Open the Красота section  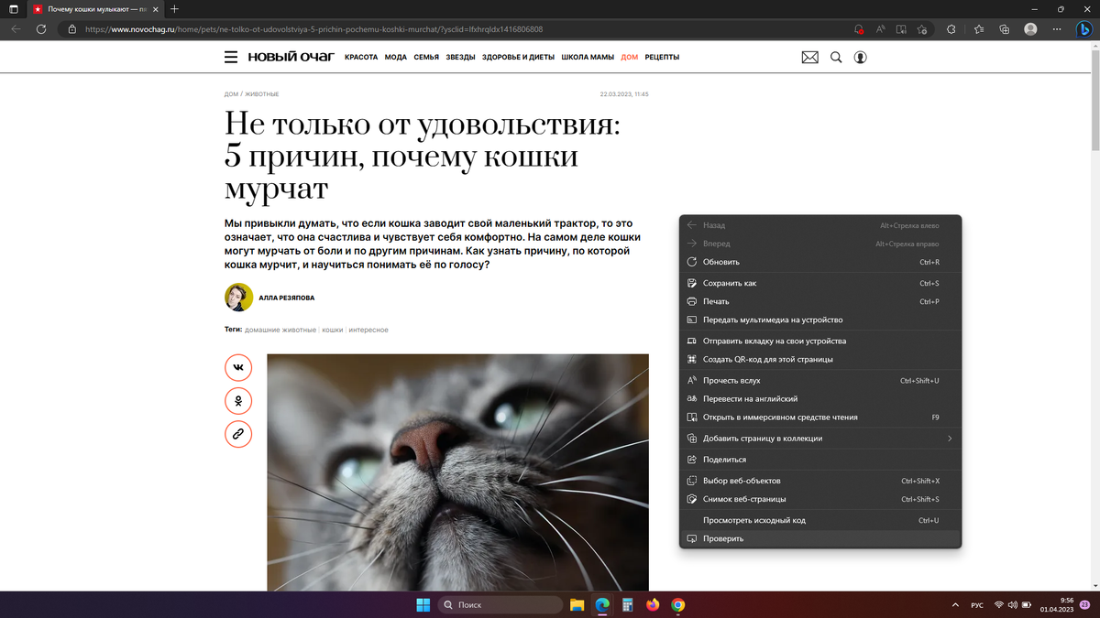[x=361, y=57]
